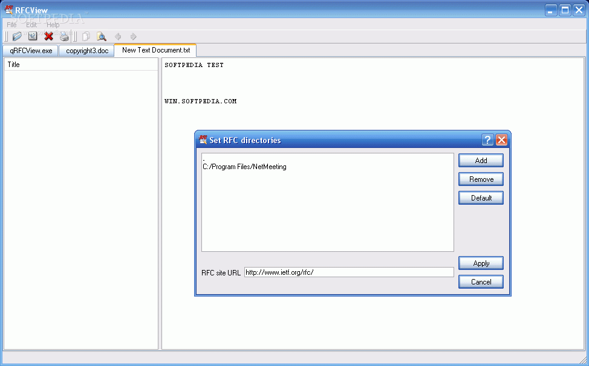This screenshot has height=366, width=589.
Task: Select C:/Program Files/NetMeeting directory entry
Action: (x=244, y=167)
